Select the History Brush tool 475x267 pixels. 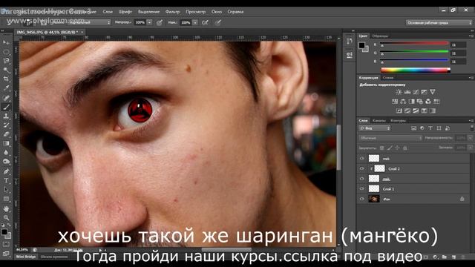pyautogui.click(x=6, y=125)
